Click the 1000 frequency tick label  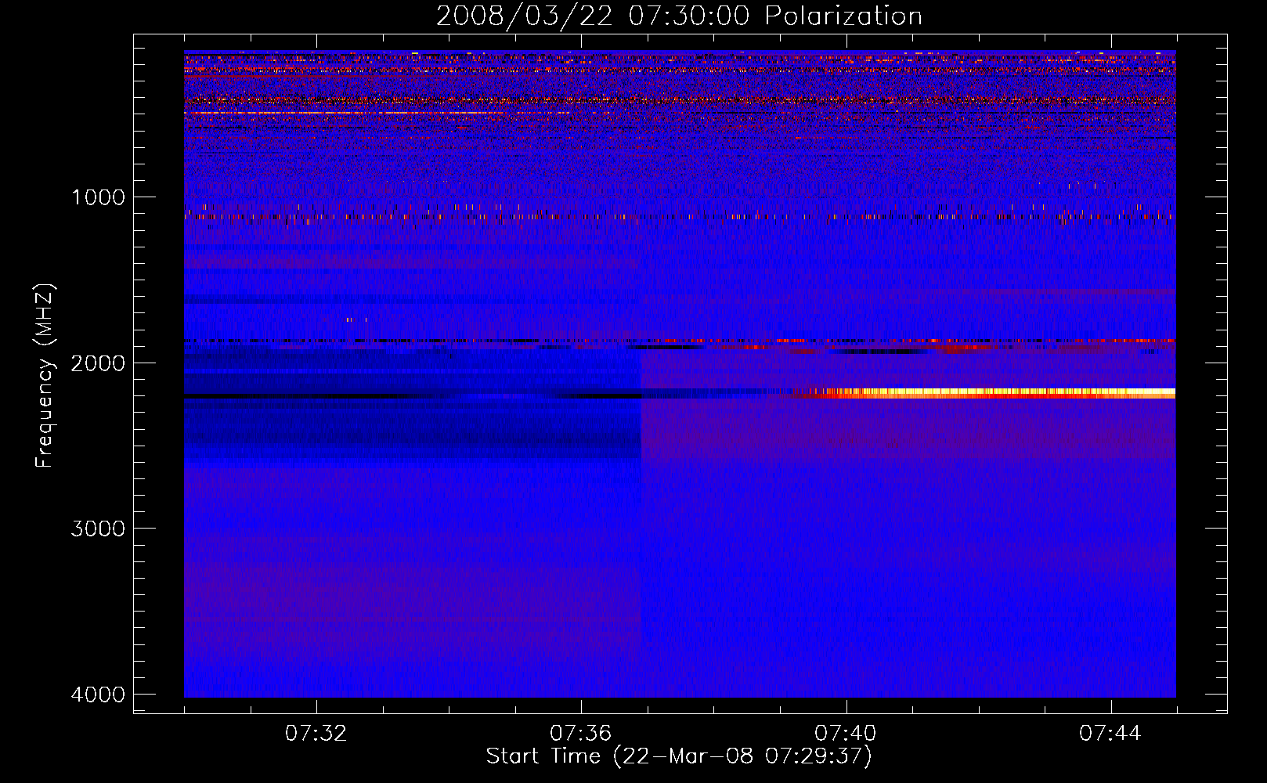[x=98, y=197]
